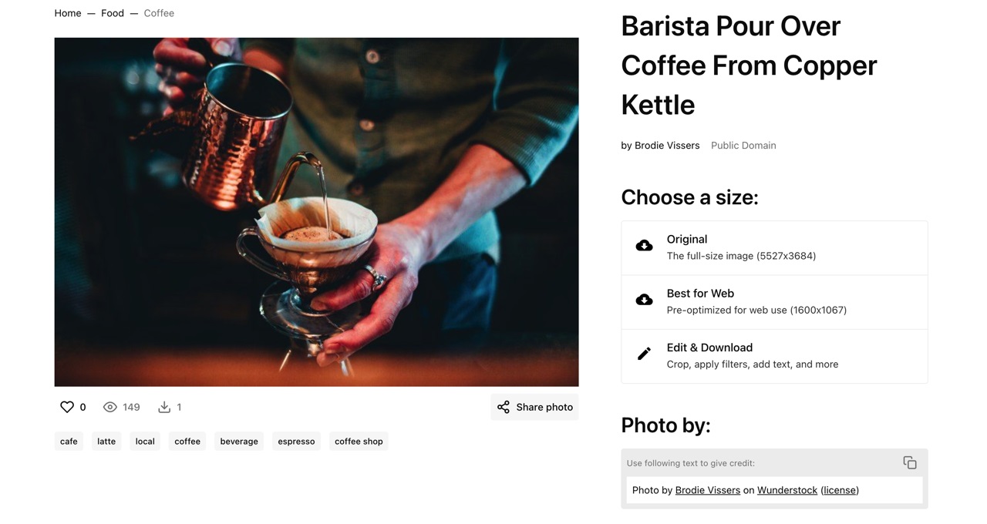
Task: Click the download count icon
Action: pyautogui.click(x=164, y=407)
